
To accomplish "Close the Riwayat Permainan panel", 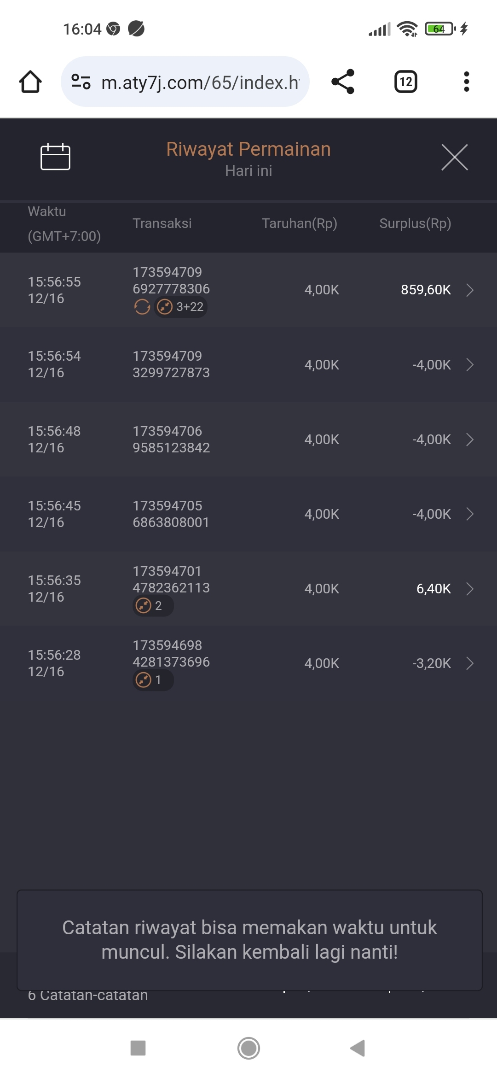I will tap(454, 157).
